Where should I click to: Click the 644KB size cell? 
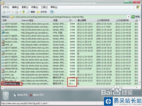pyautogui.click(x=72, y=81)
